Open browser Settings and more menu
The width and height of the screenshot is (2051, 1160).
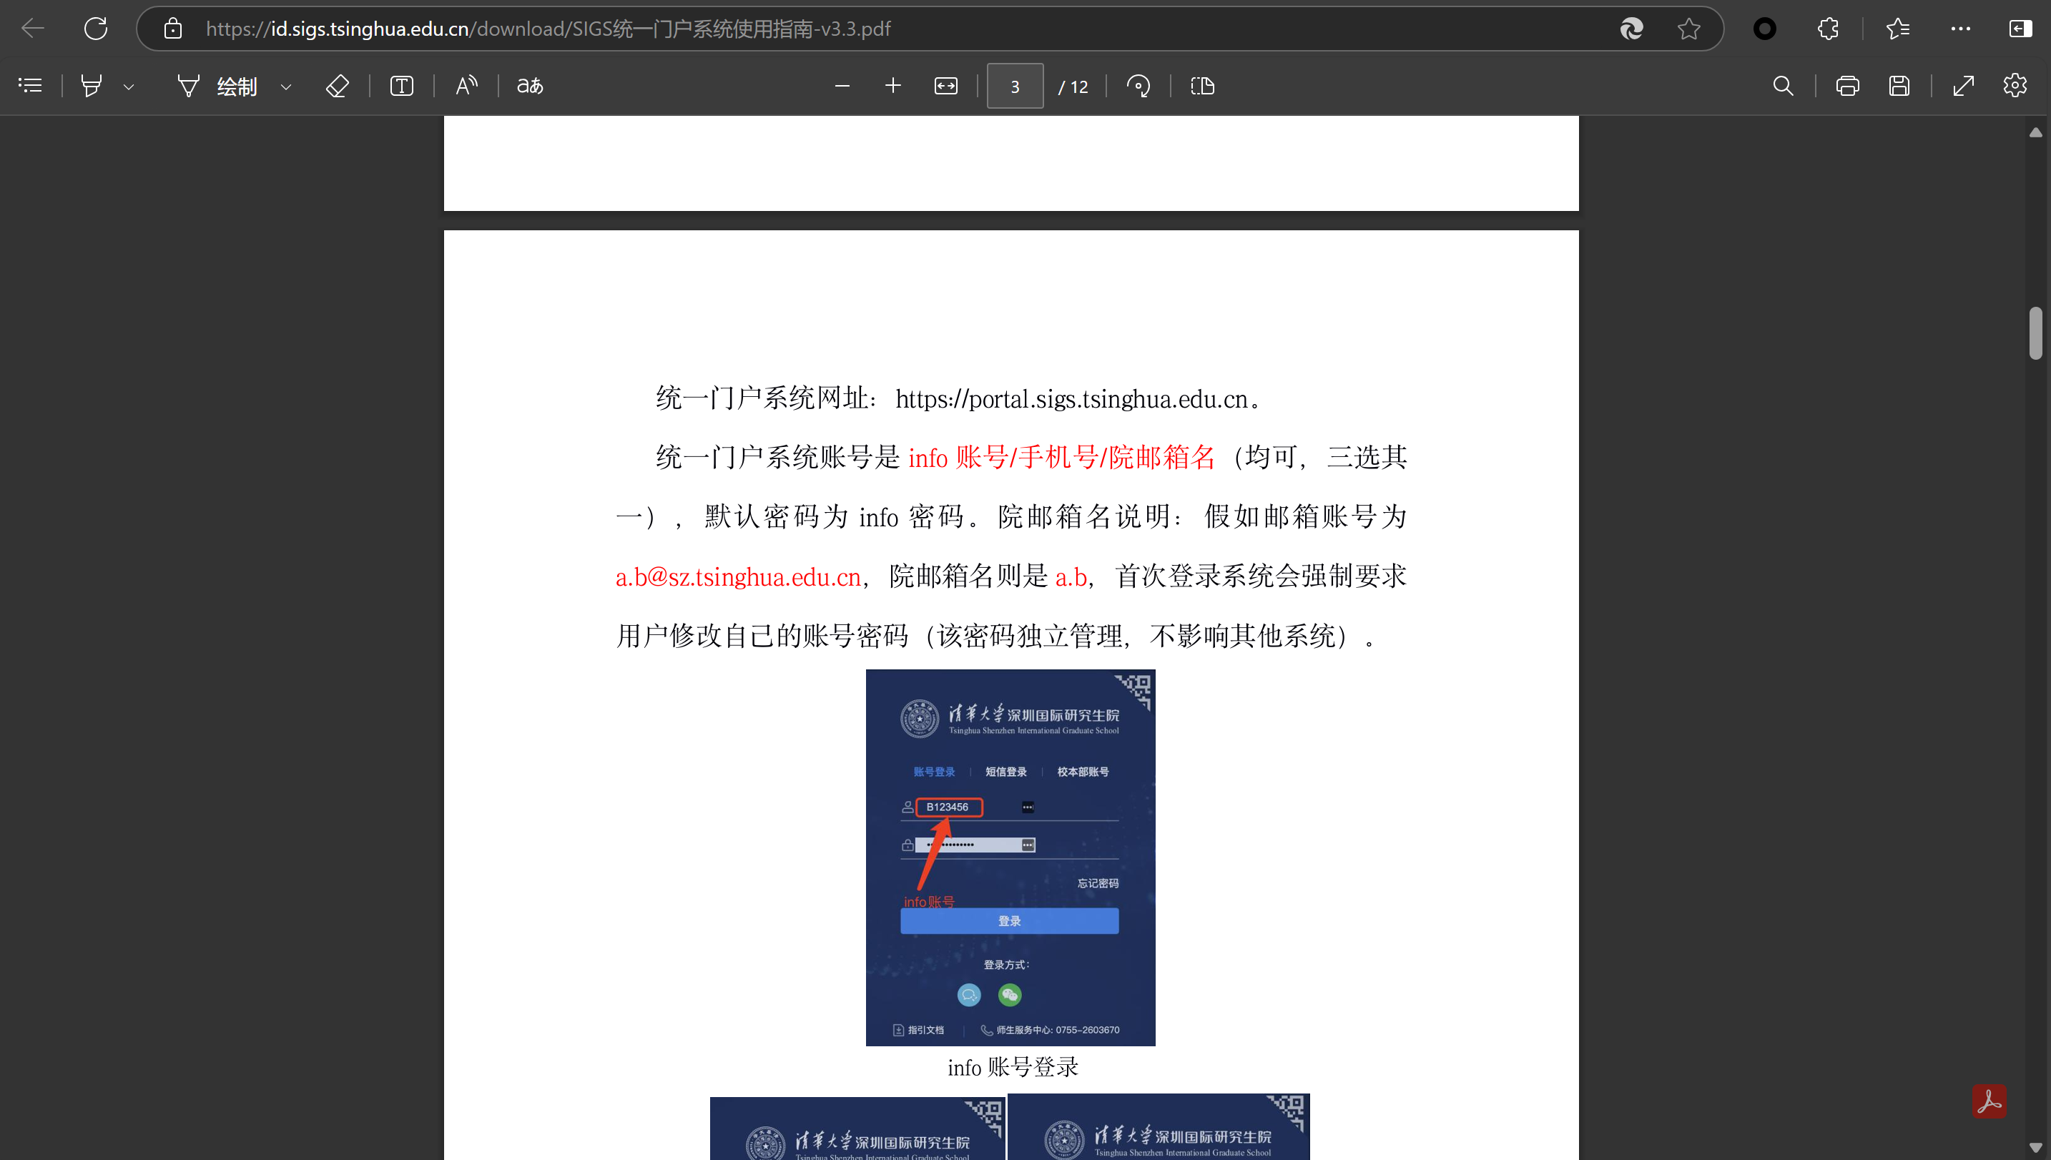(x=1961, y=29)
